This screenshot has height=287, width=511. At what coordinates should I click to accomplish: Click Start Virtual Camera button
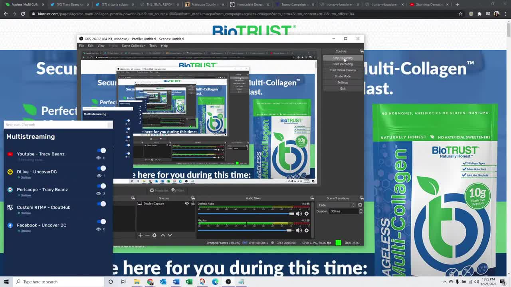343,70
